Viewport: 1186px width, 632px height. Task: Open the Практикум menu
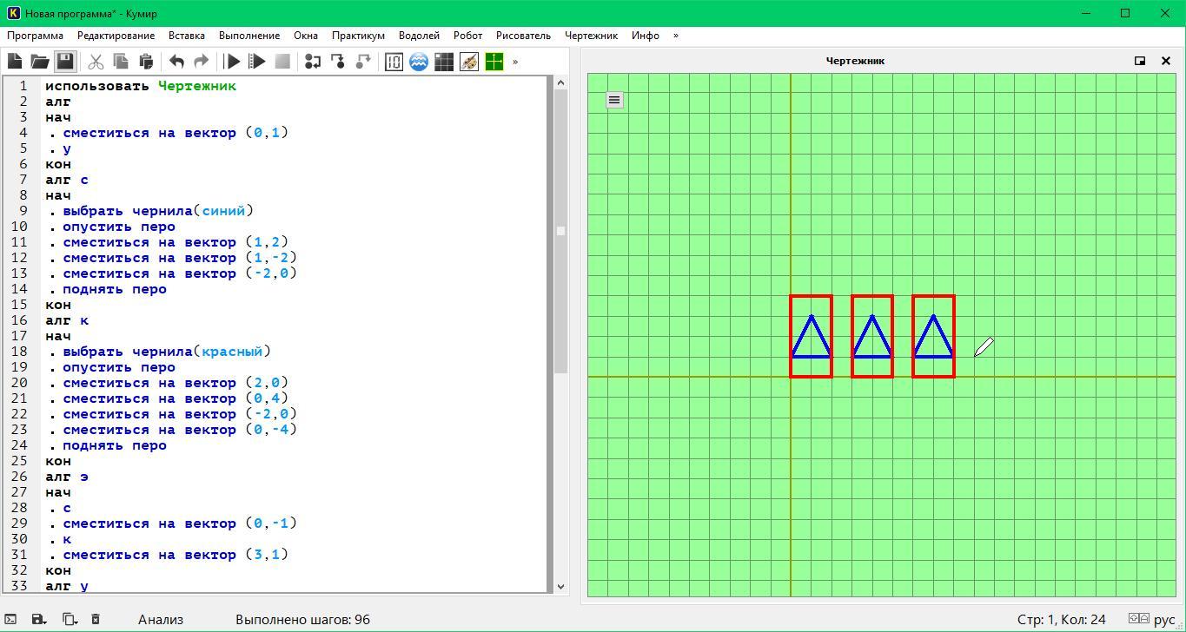pos(358,36)
